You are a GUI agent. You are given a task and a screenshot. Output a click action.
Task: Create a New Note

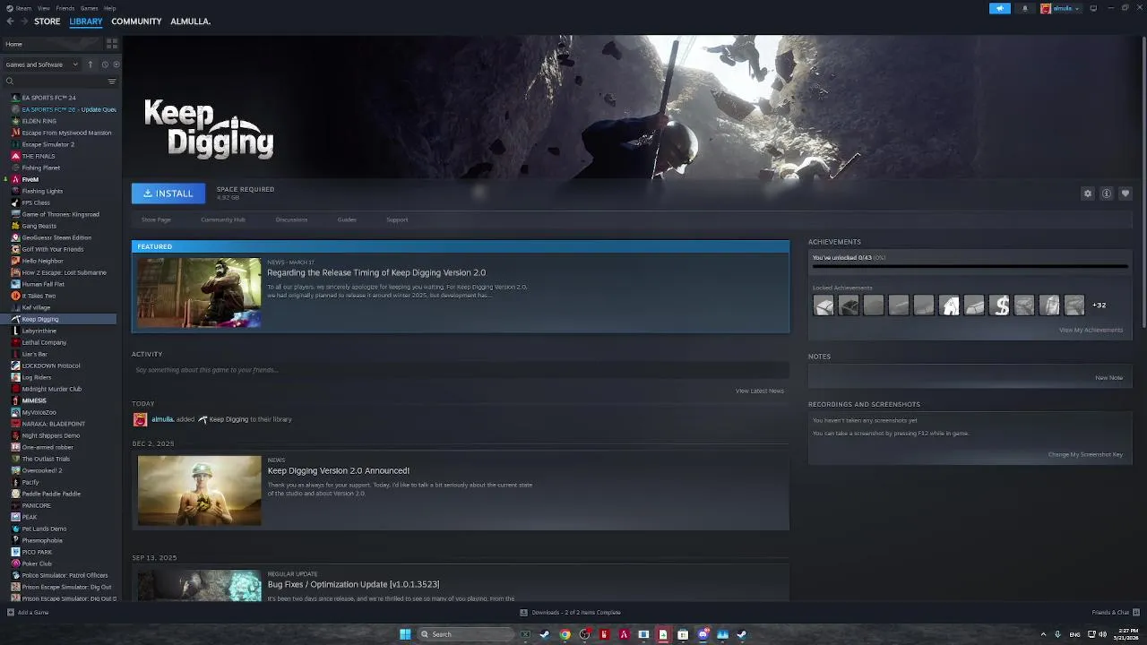coord(1108,377)
